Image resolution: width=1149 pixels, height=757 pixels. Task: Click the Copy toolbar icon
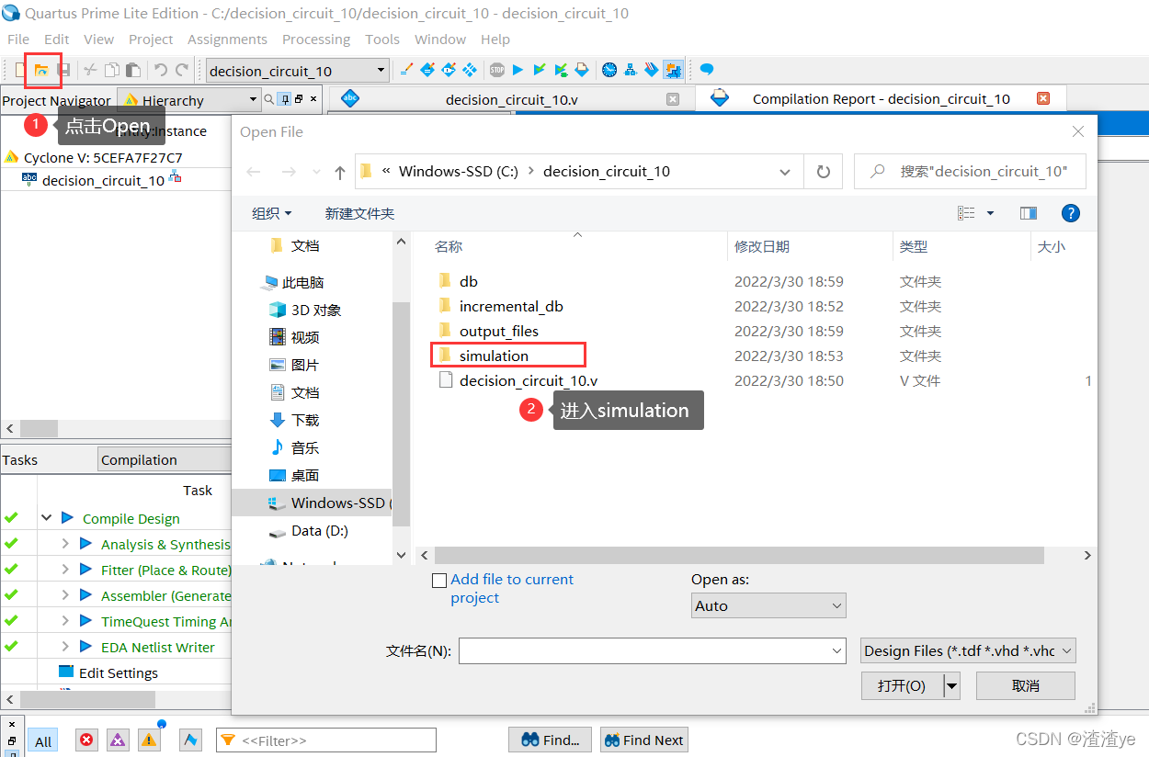click(111, 70)
